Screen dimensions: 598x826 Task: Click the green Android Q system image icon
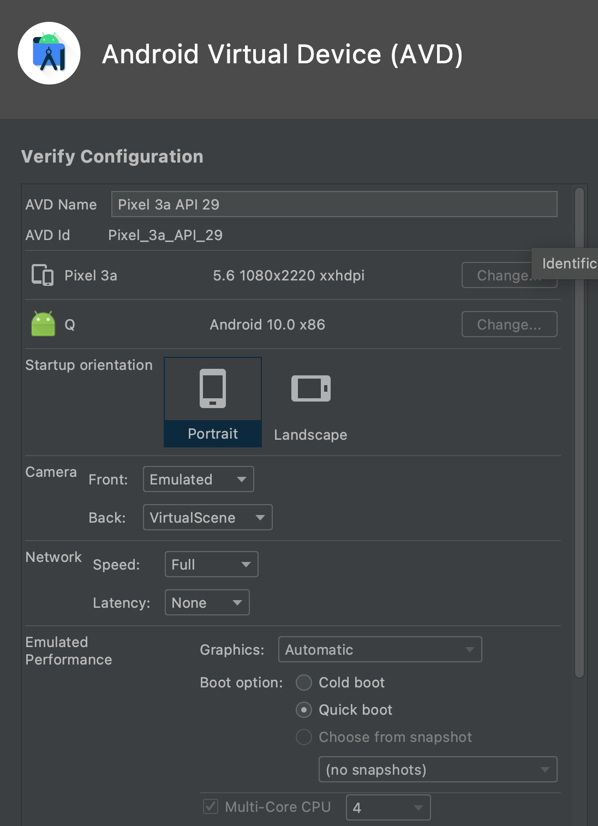click(x=43, y=324)
